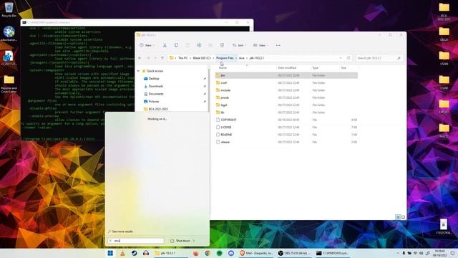
Task: Select the legal folder row
Action: [x=286, y=105]
